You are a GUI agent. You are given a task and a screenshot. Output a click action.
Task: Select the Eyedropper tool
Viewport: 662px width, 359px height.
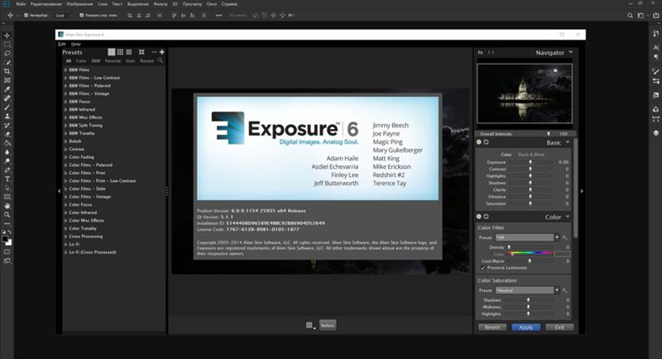[7, 89]
